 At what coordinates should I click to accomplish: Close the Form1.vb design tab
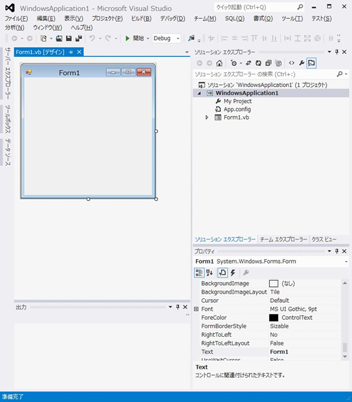click(x=79, y=52)
